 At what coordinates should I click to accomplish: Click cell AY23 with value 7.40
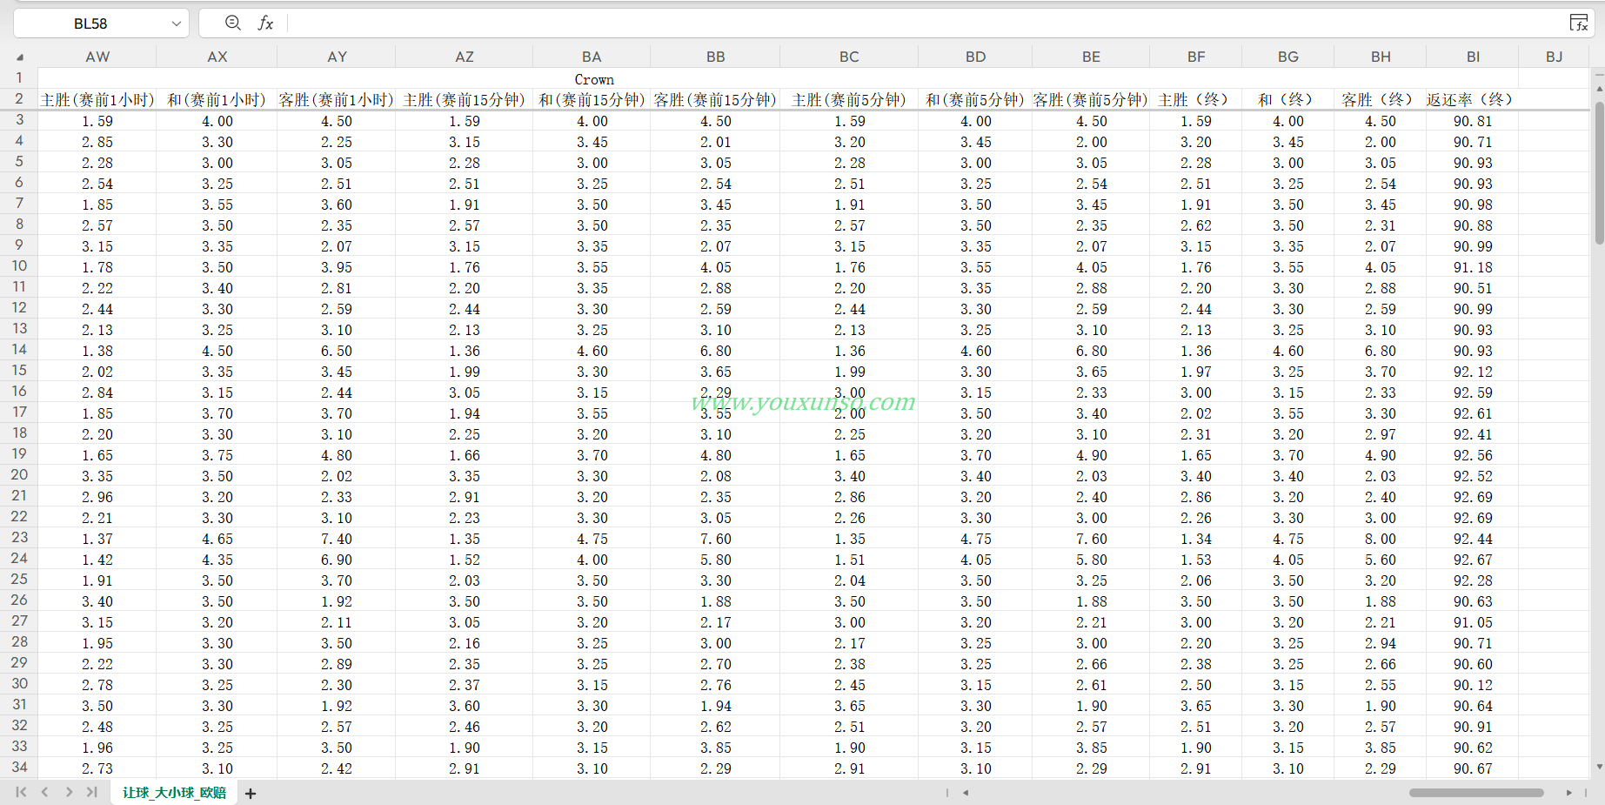(x=337, y=539)
